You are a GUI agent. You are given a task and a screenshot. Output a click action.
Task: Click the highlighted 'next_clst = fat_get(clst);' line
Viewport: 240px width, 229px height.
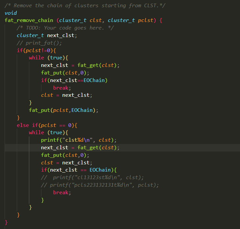[x=80, y=148]
